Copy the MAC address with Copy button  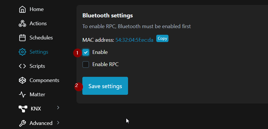point(162,39)
